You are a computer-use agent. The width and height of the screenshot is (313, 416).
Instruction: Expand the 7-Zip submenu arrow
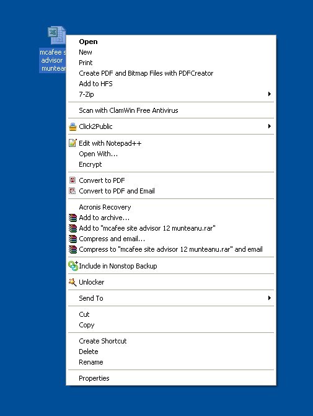[269, 94]
